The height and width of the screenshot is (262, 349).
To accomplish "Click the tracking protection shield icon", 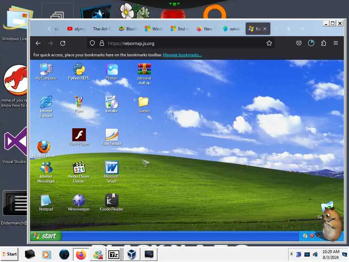I will pos(92,43).
